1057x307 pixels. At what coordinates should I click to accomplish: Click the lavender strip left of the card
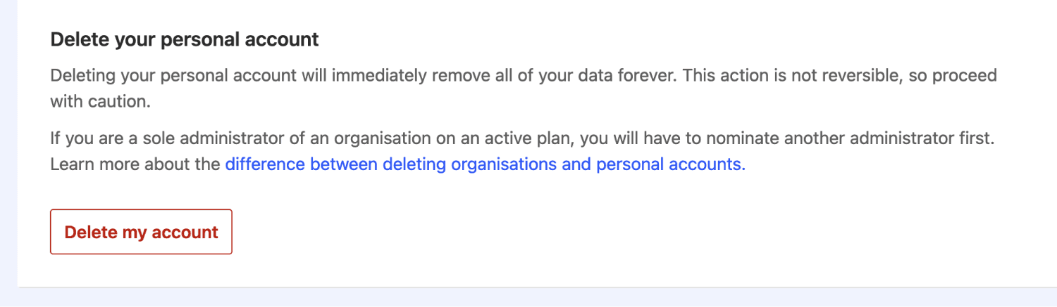(8, 141)
